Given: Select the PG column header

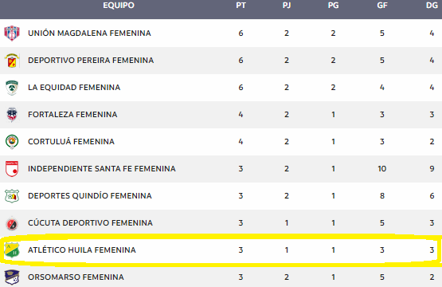Looking at the screenshot, I should [x=333, y=6].
